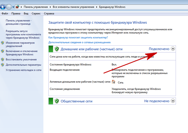Click Домашние или рабочие (частные) сети header
Image resolution: width=188 pixels, height=133 pixels.
92,49
